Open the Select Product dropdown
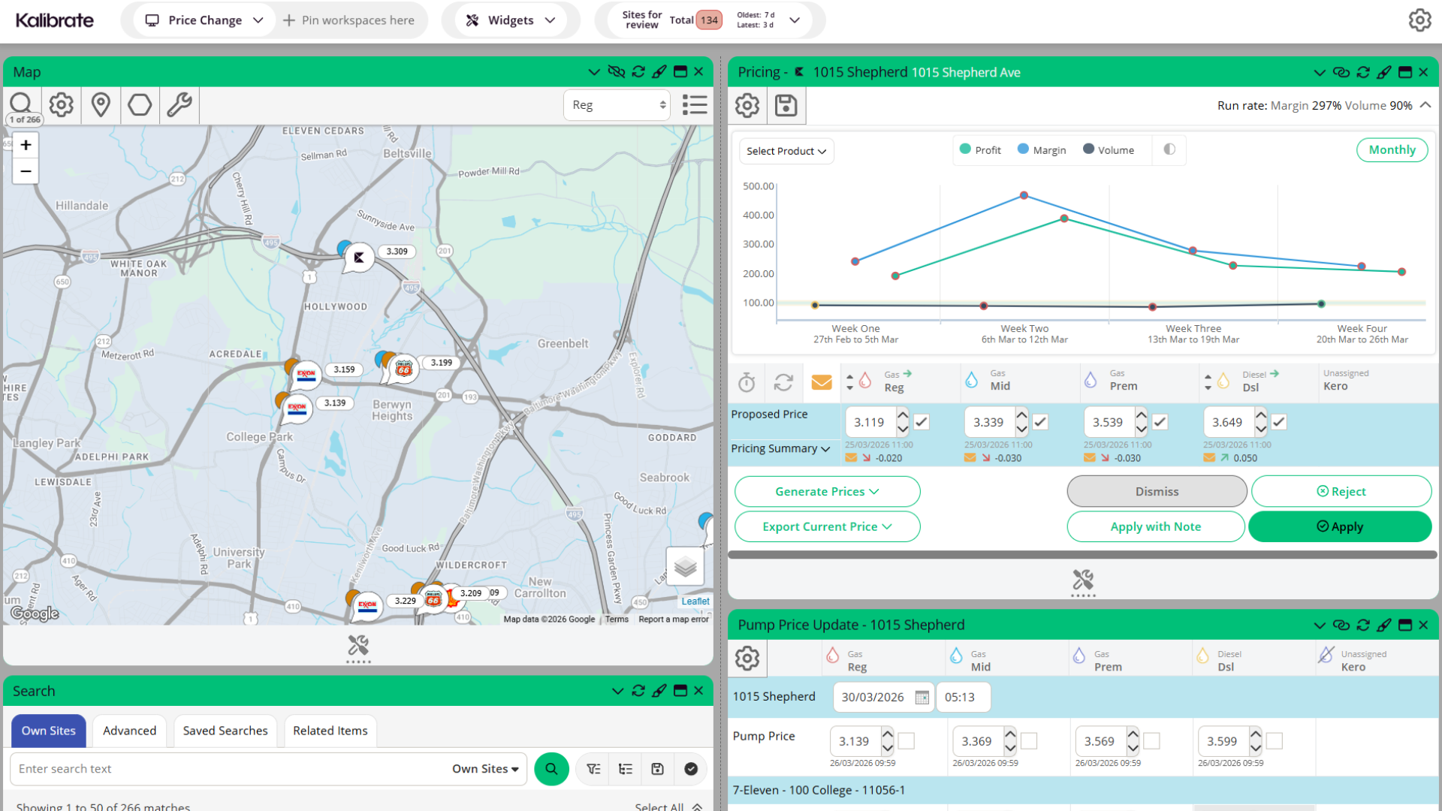 click(x=786, y=151)
